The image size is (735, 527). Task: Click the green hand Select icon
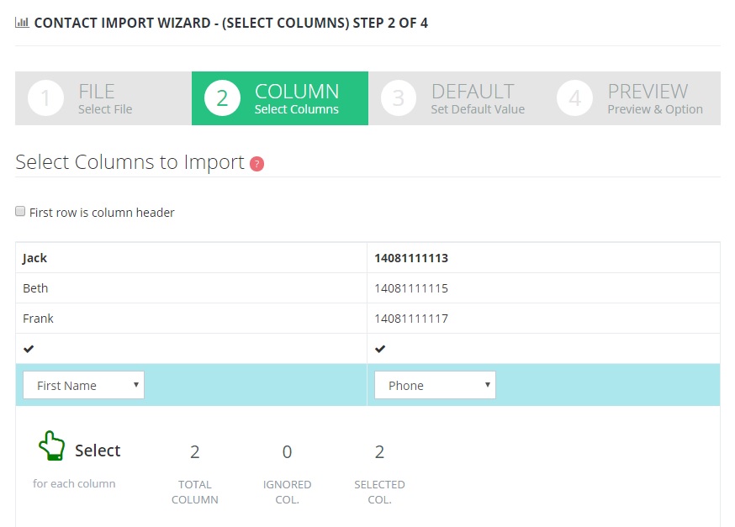[51, 446]
